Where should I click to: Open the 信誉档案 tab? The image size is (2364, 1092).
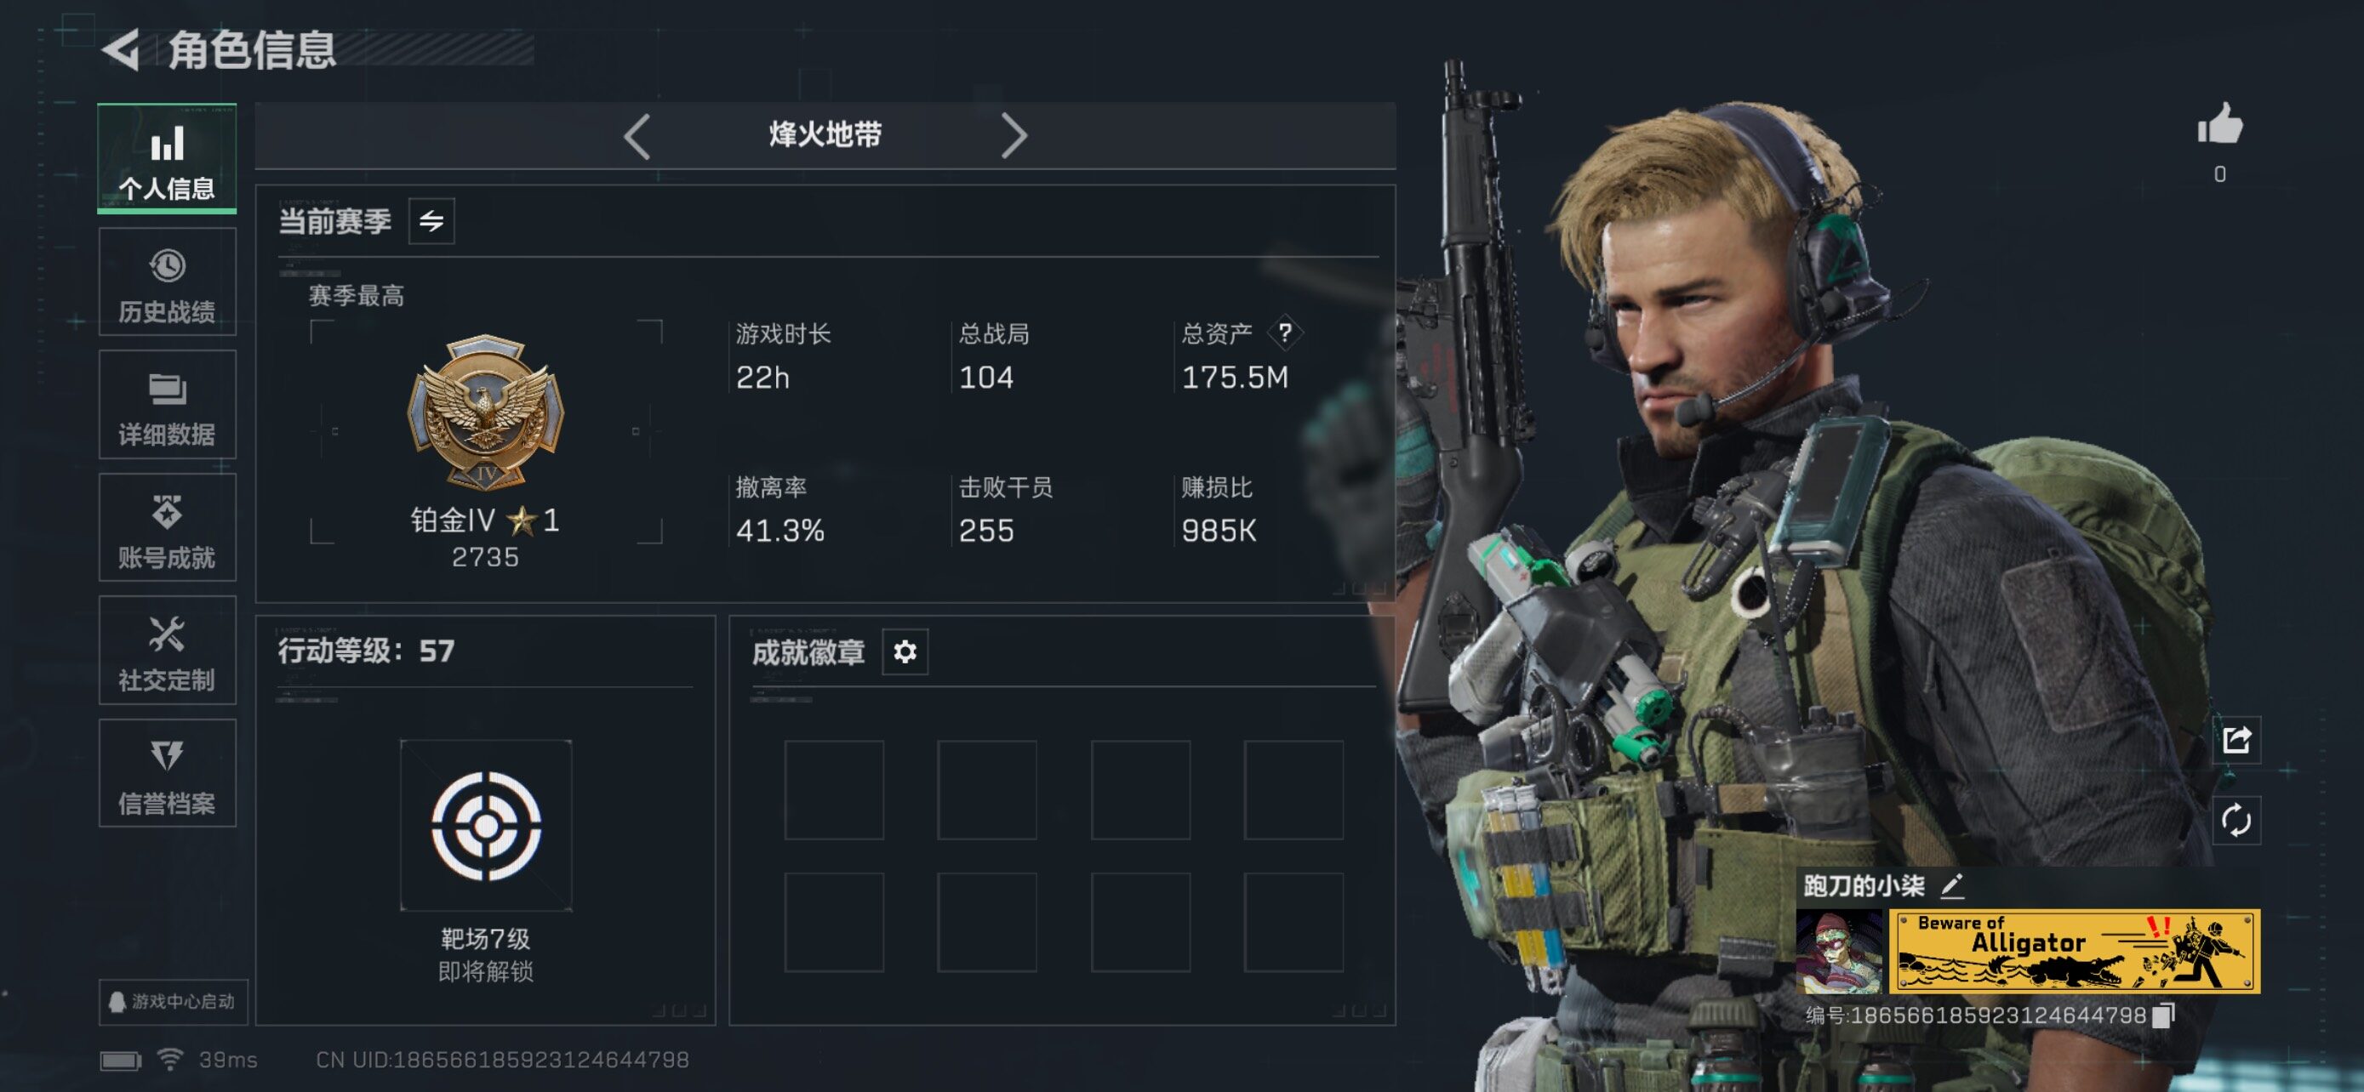coord(167,774)
